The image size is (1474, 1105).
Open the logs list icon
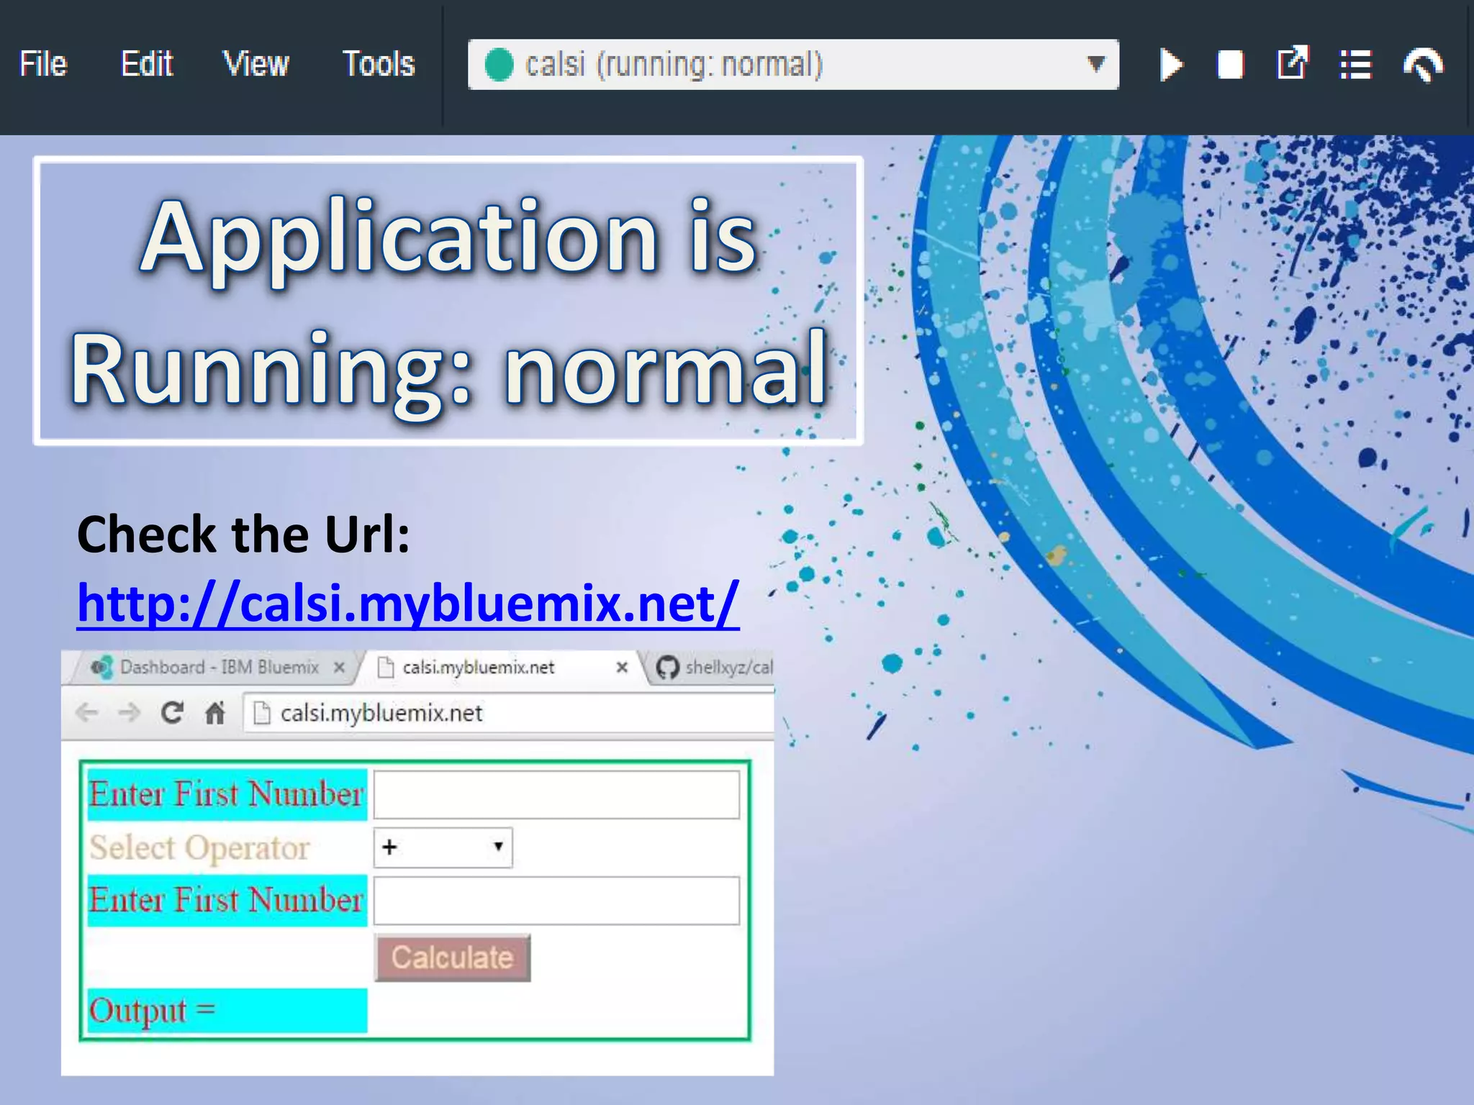1355,65
